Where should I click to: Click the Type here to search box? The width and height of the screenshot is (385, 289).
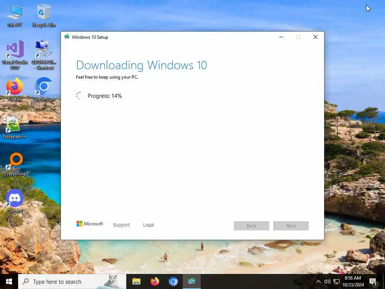coord(72,281)
